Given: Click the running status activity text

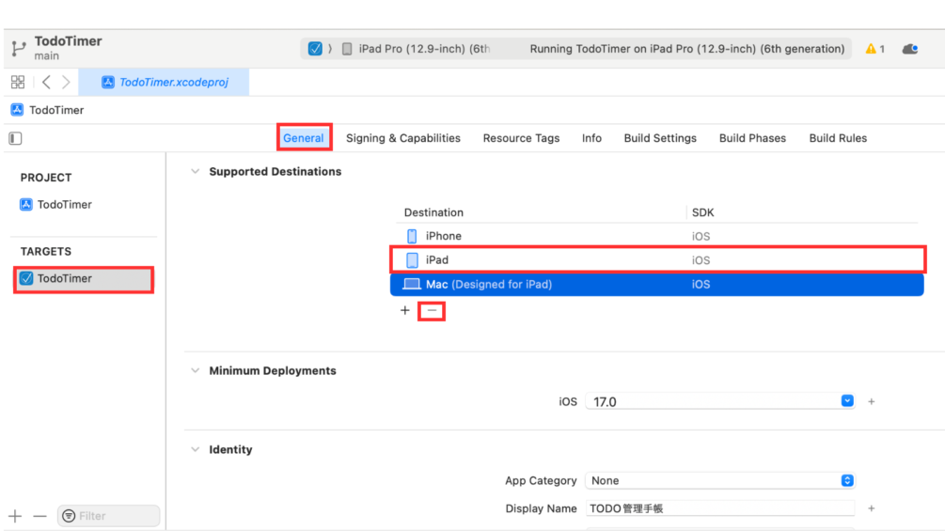Looking at the screenshot, I should click(x=687, y=49).
